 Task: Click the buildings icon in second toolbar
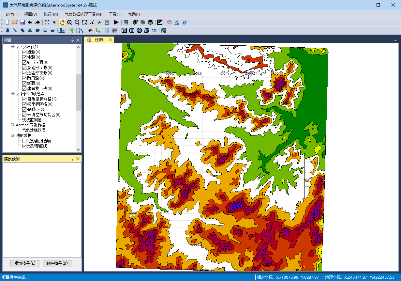[x=62, y=30]
